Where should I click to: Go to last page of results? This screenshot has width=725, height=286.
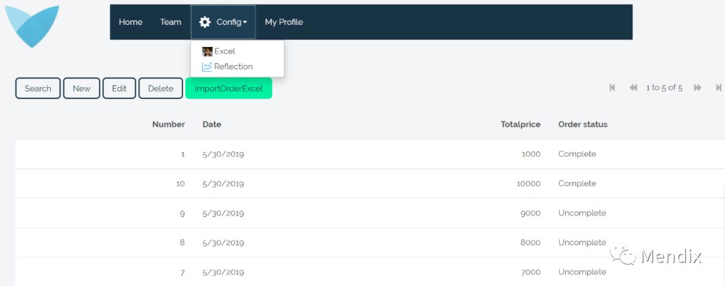(718, 88)
